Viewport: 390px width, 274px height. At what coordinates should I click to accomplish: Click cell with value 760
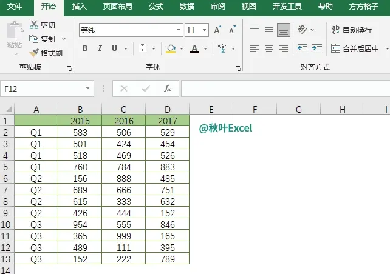pyautogui.click(x=80, y=167)
